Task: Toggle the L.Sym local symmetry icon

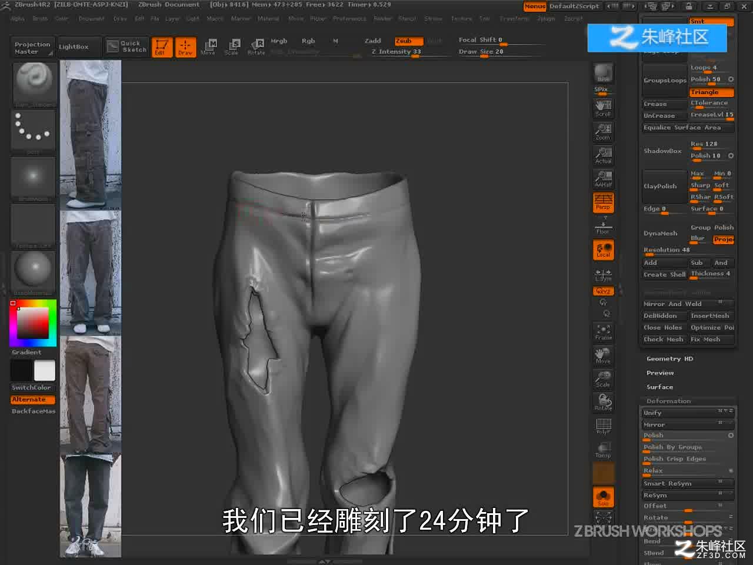Action: pos(603,274)
